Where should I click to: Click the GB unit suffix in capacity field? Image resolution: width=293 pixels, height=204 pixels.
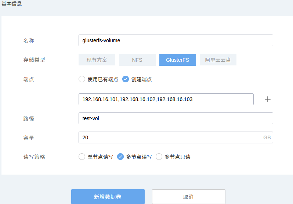click(267, 137)
